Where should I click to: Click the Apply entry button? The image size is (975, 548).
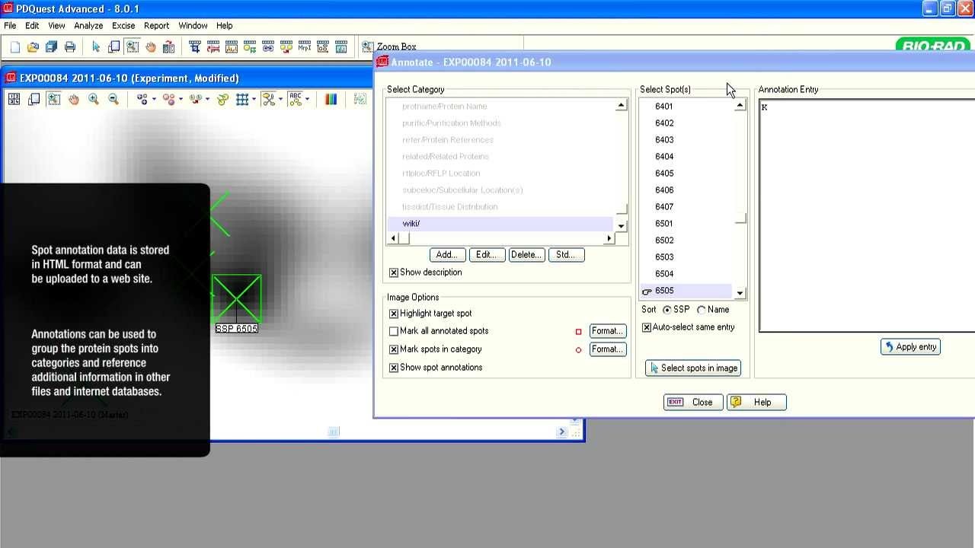(910, 347)
